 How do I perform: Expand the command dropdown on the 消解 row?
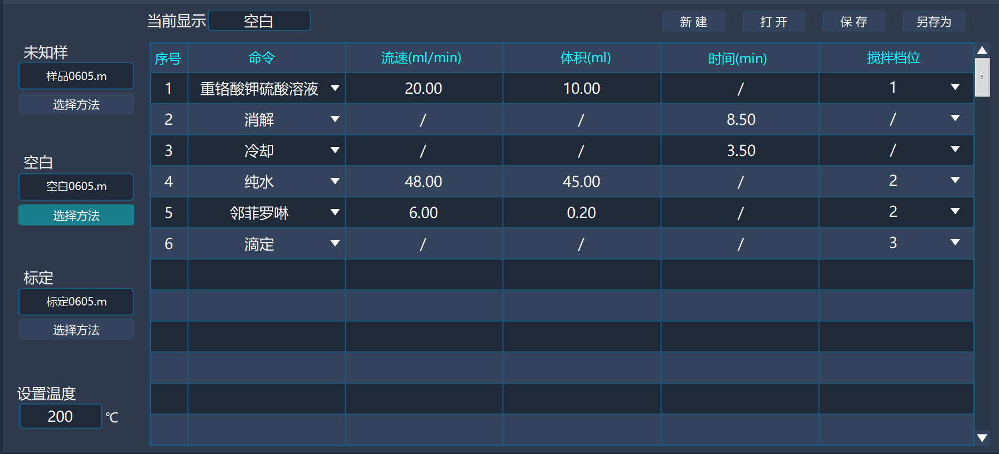pyautogui.click(x=336, y=120)
